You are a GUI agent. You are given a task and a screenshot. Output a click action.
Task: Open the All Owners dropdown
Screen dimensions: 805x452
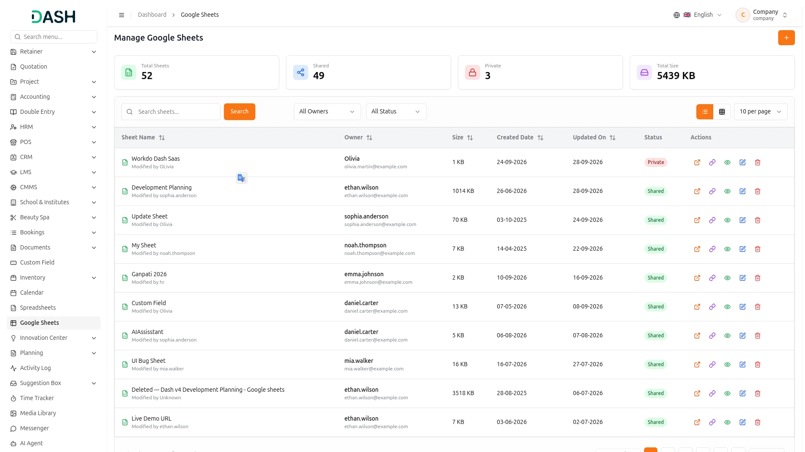point(327,112)
